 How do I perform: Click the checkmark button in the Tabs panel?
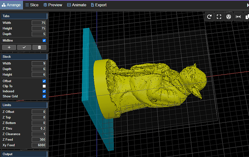click(24, 47)
